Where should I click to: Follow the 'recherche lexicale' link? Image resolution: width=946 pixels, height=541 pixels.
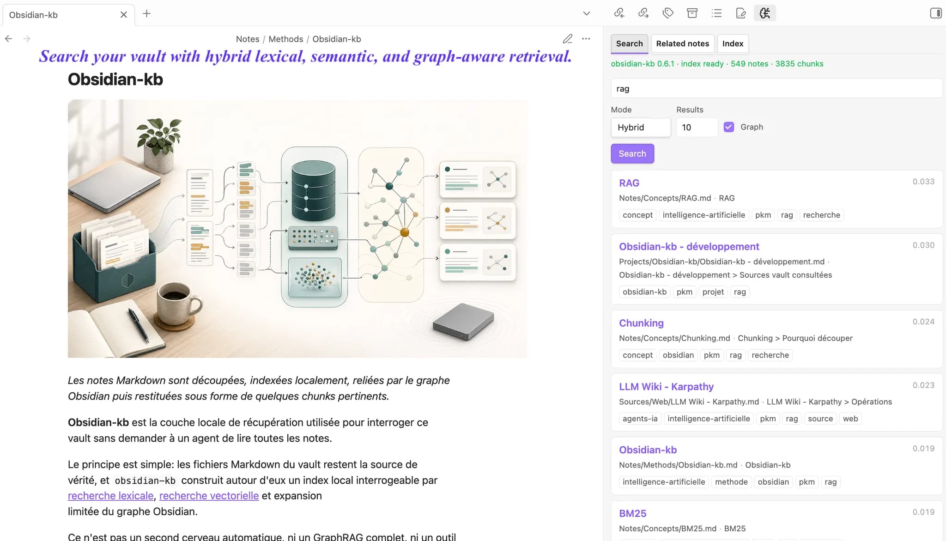click(x=110, y=496)
